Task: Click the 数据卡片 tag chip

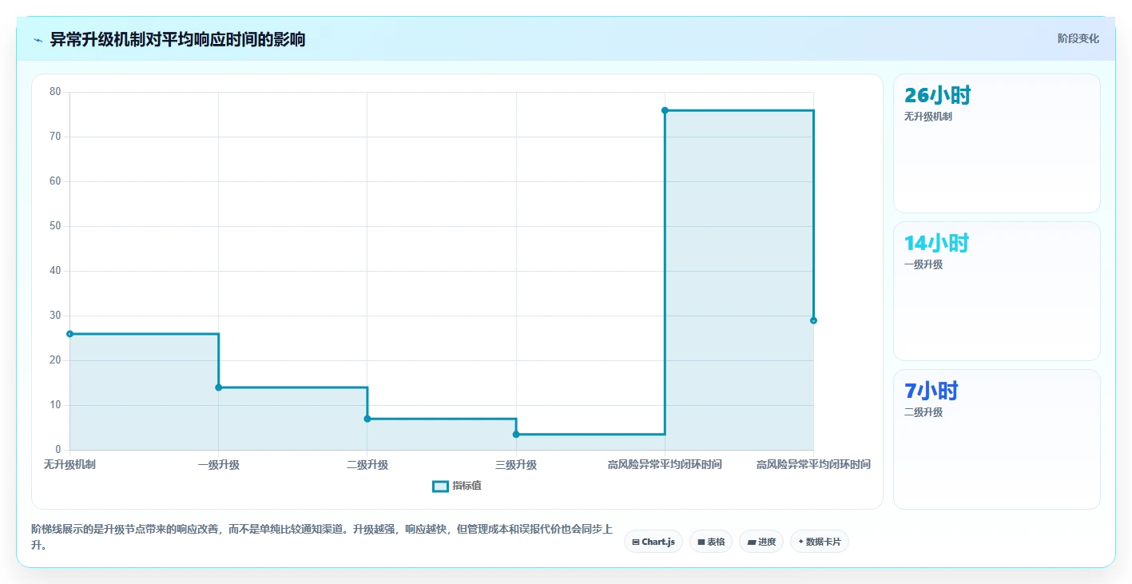Action: (x=820, y=542)
